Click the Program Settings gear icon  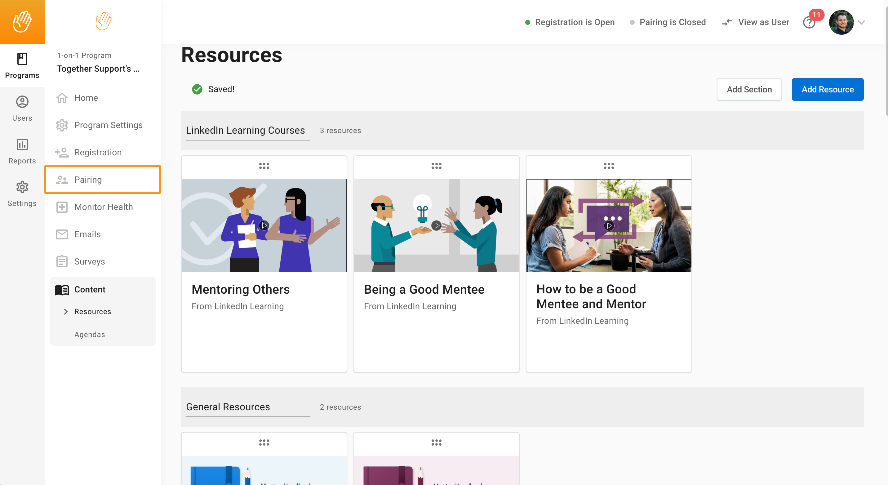pos(62,125)
